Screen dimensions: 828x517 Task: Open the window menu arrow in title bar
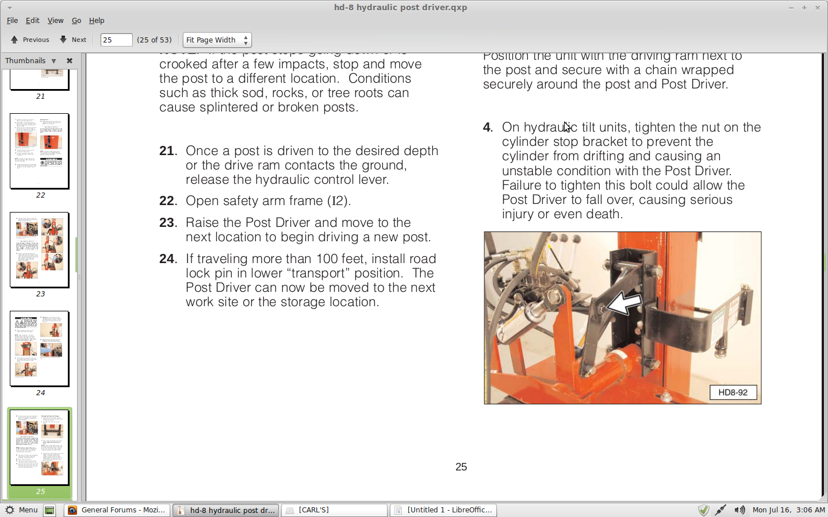pos(9,7)
